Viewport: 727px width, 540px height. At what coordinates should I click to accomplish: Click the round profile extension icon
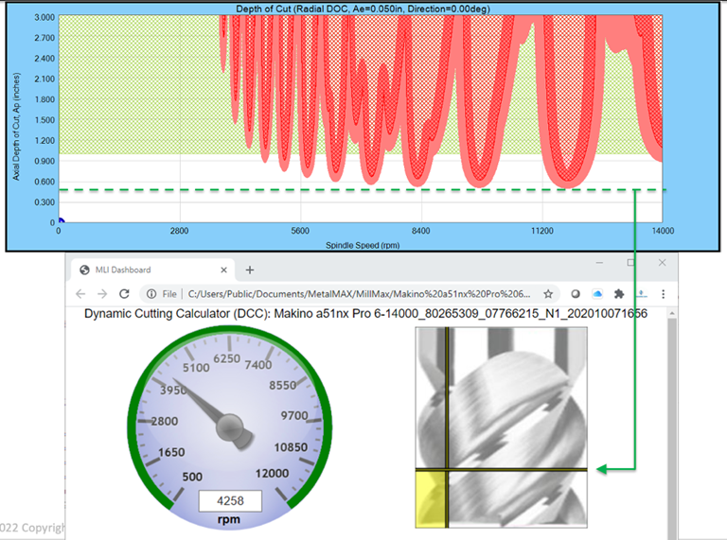[x=576, y=294]
